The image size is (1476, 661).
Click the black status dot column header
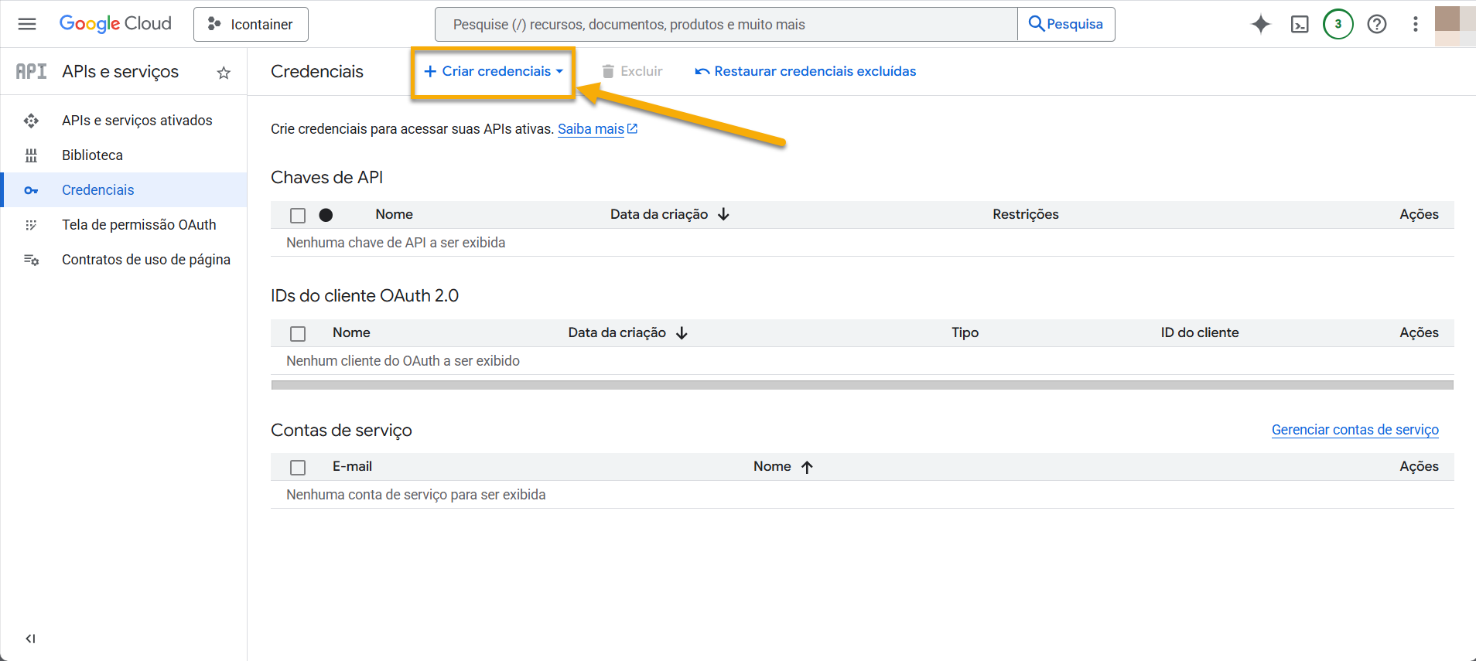coord(326,215)
